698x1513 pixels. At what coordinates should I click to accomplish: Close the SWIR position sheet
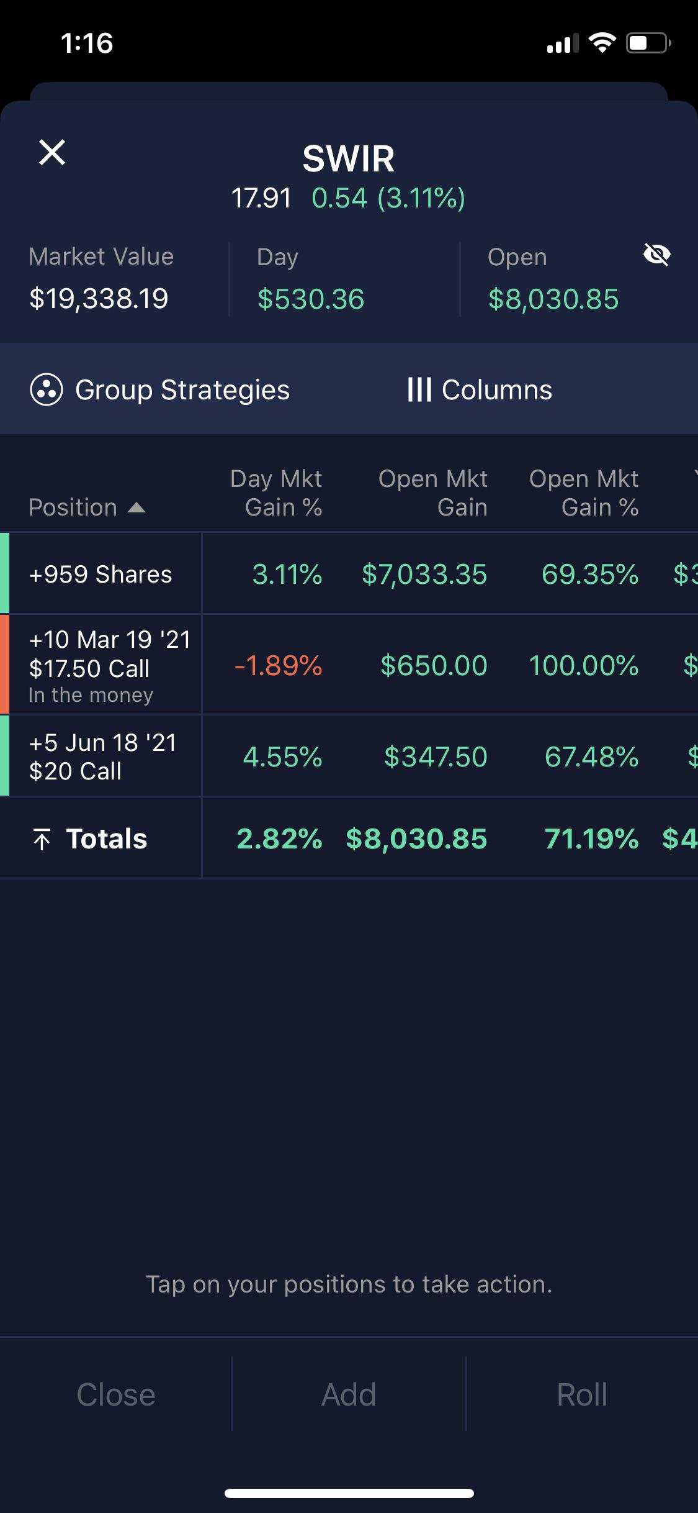52,152
